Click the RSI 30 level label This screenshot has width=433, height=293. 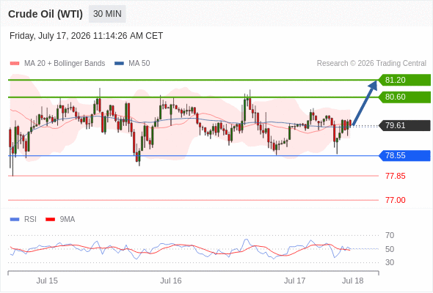coord(390,262)
